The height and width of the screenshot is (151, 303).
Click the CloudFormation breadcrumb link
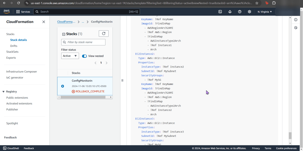(66, 22)
